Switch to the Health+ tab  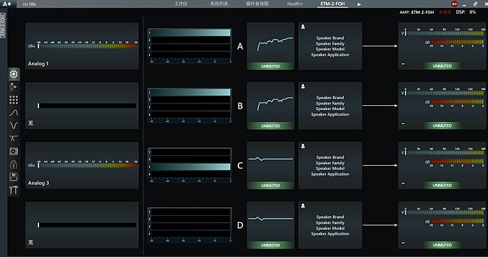295,4
